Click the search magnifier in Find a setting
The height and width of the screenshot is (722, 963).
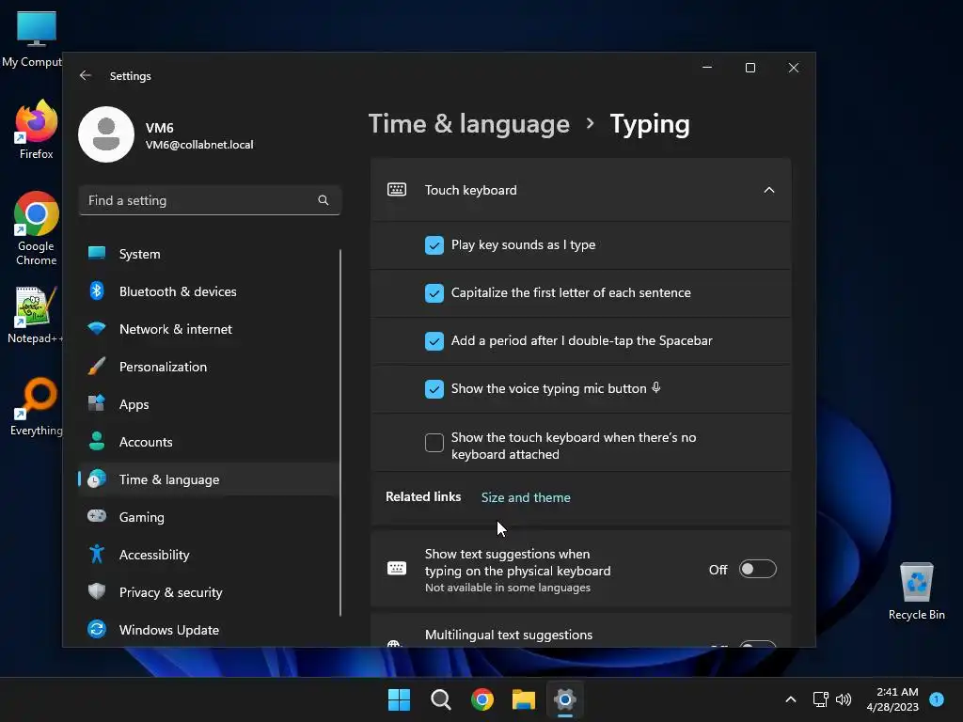[324, 200]
